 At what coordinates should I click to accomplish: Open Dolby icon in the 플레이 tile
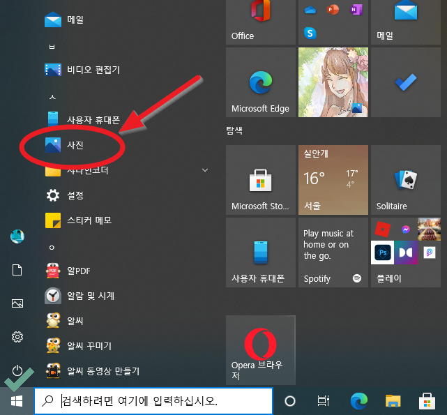click(x=406, y=252)
